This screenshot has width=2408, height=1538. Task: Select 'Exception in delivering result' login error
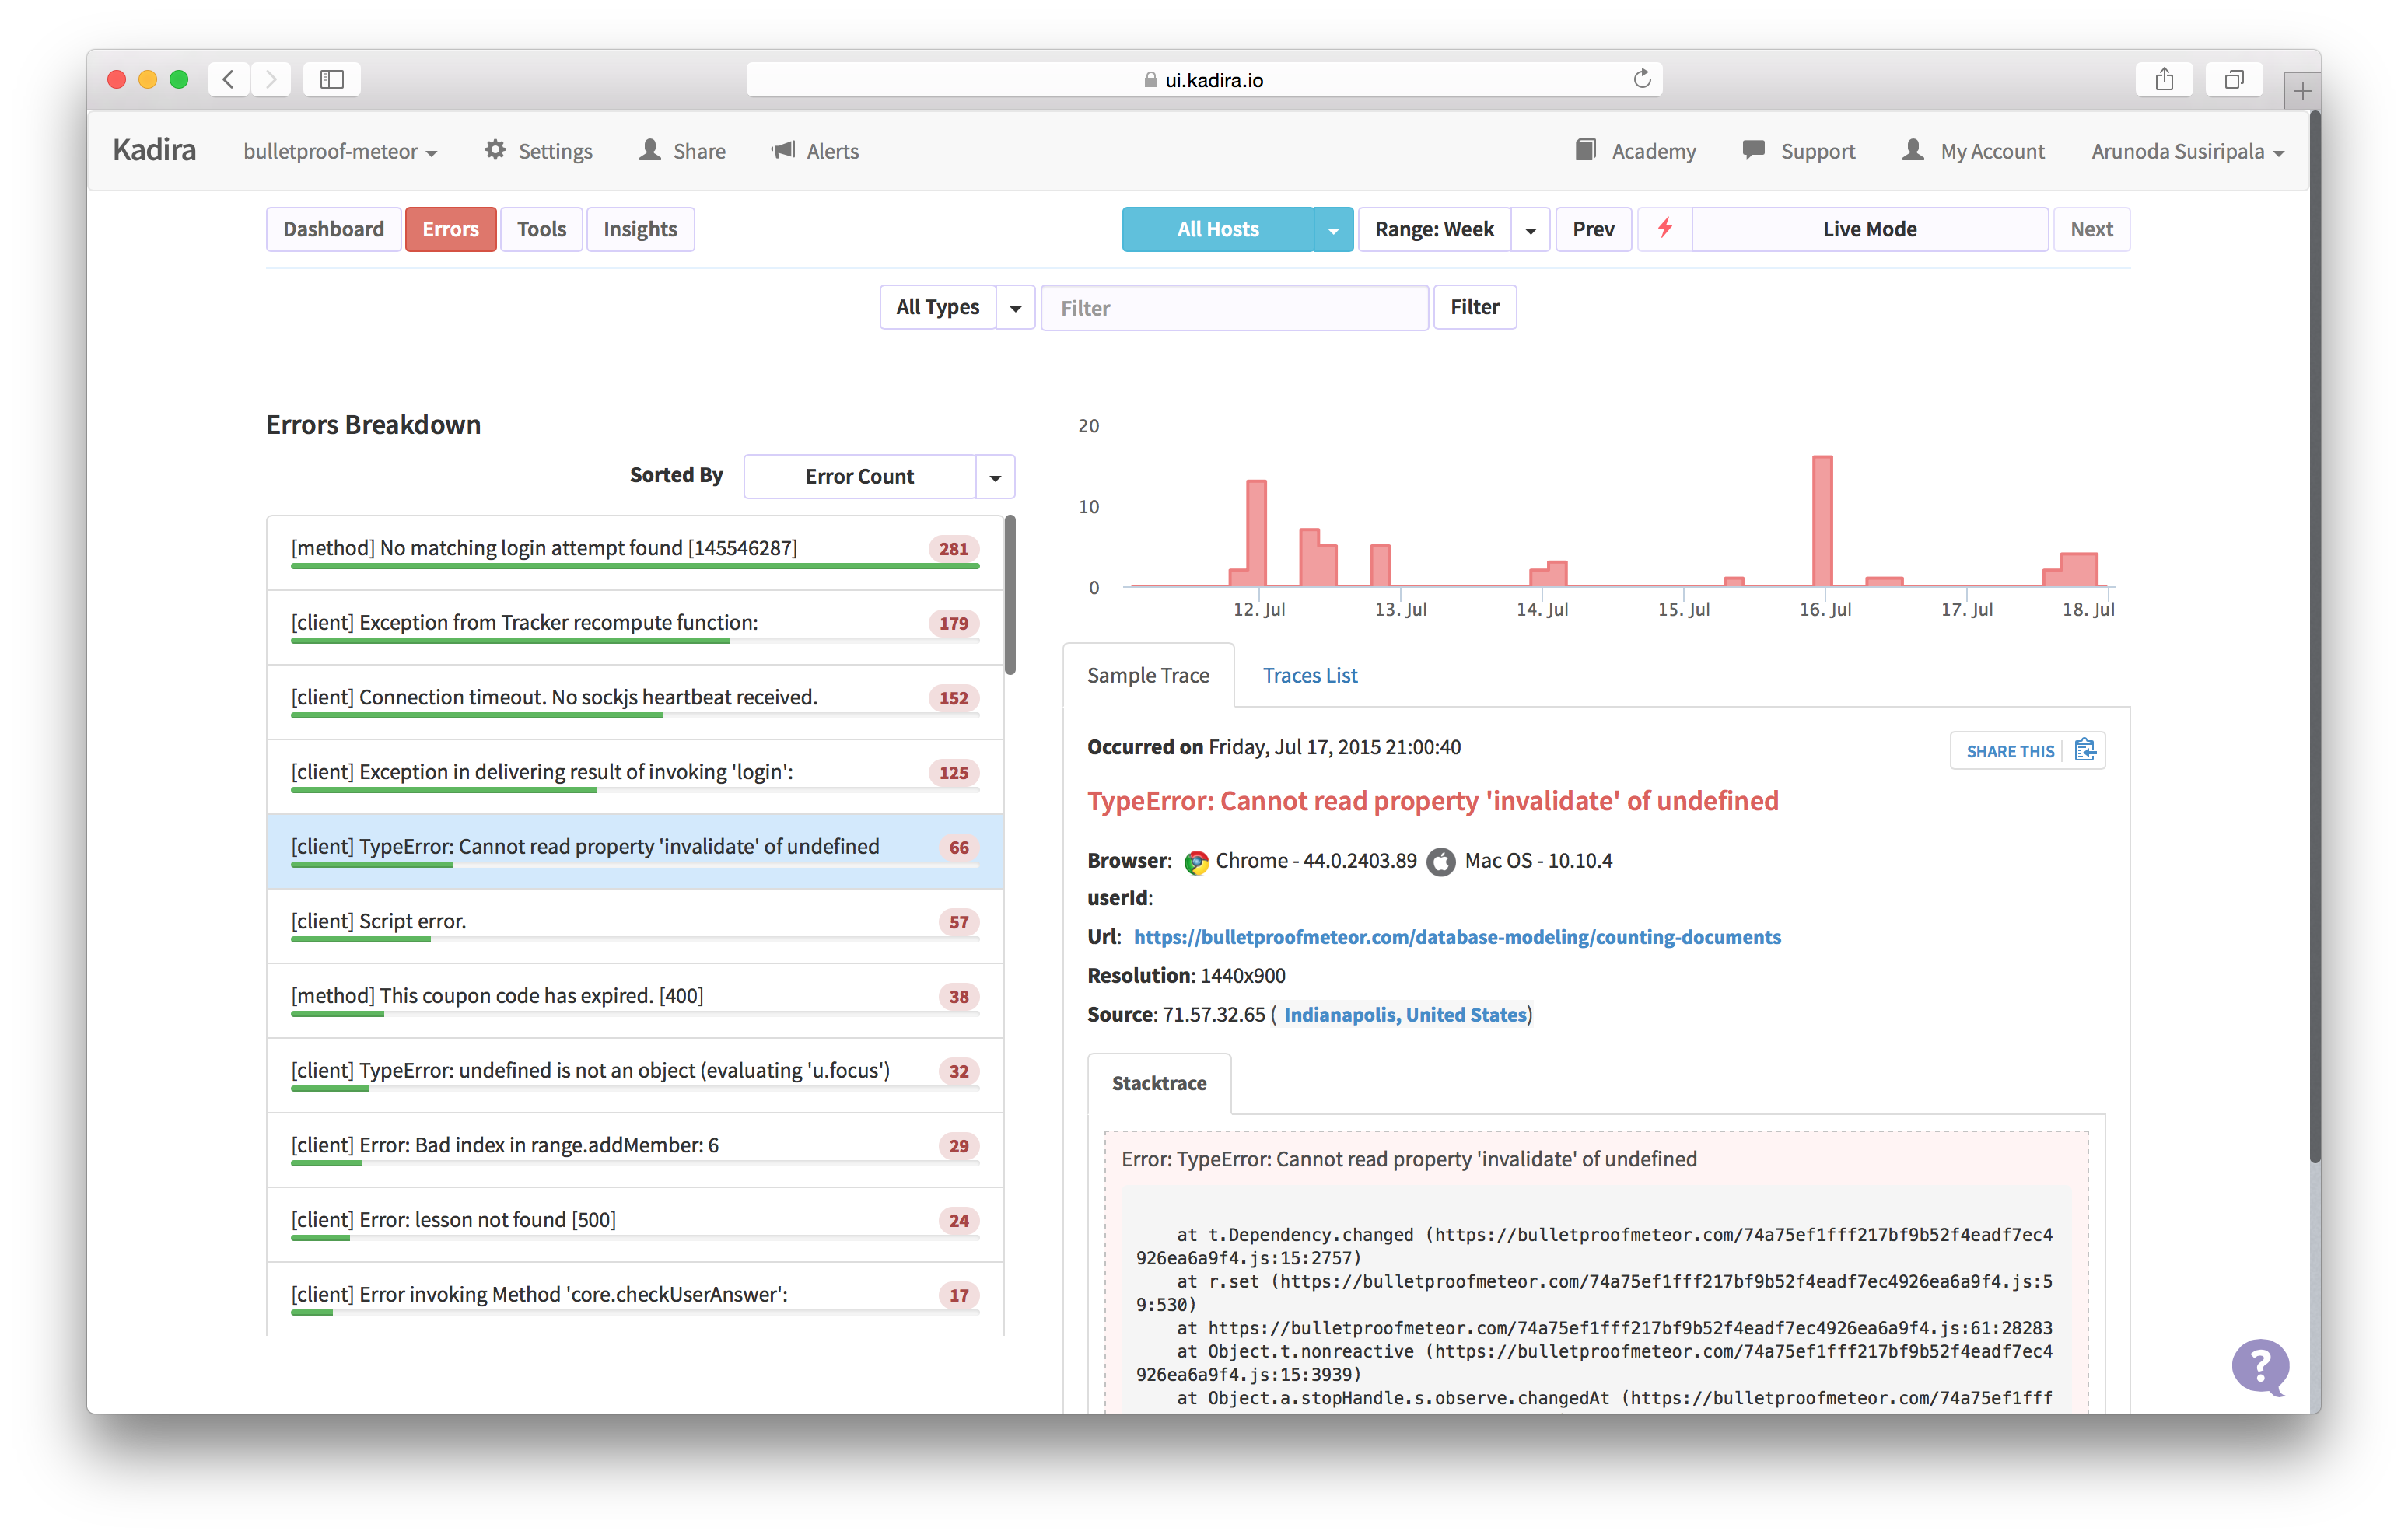(635, 777)
